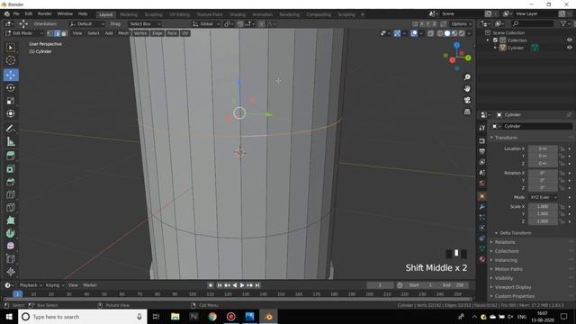Viewport: 576px width, 324px height.
Task: Select the Extrude Region tool
Action: [x=11, y=156]
